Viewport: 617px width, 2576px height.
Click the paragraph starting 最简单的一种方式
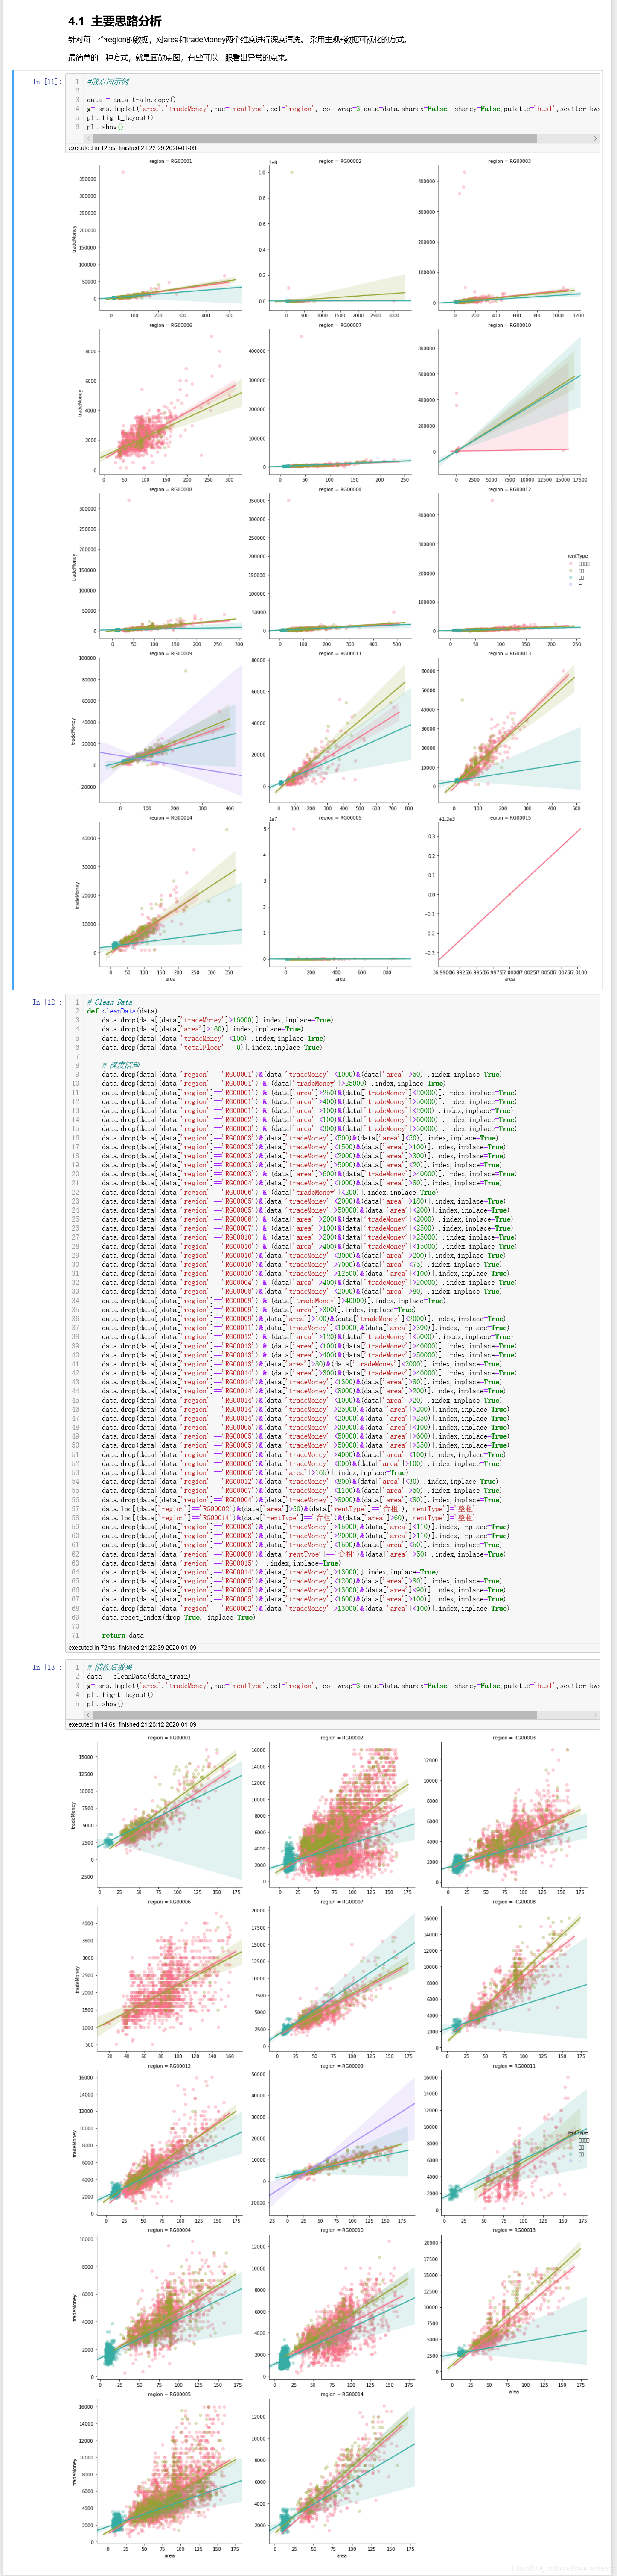point(179,58)
